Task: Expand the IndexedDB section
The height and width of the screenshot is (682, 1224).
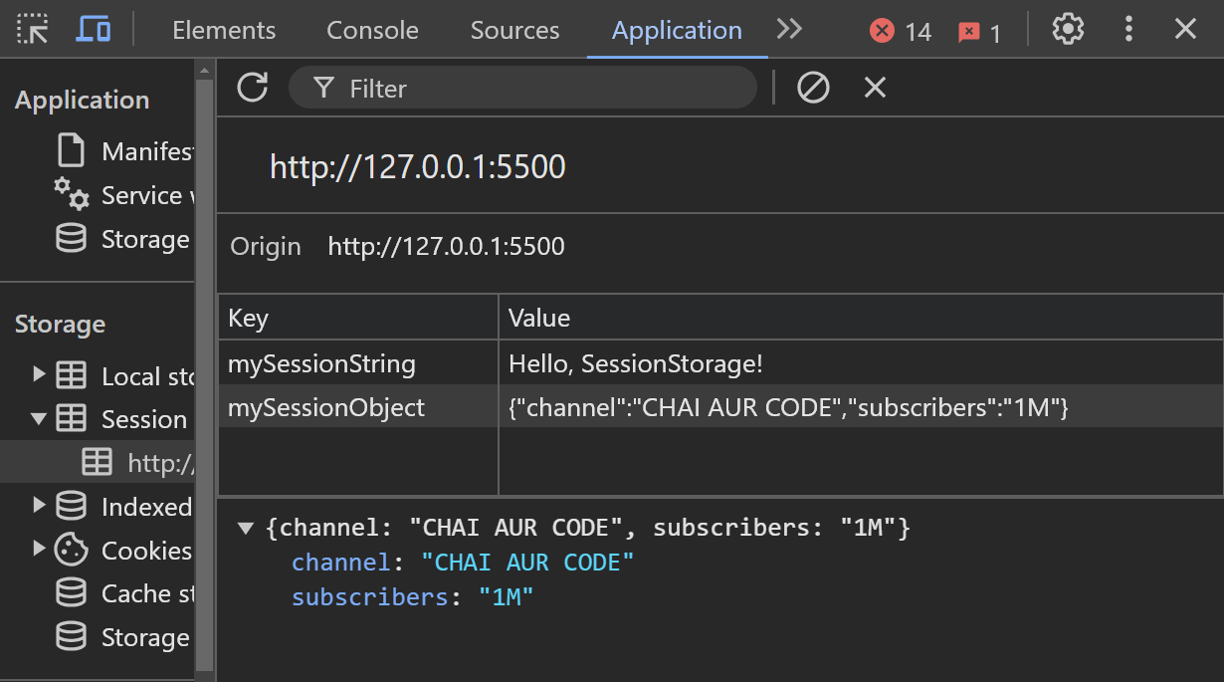Action: 41,506
